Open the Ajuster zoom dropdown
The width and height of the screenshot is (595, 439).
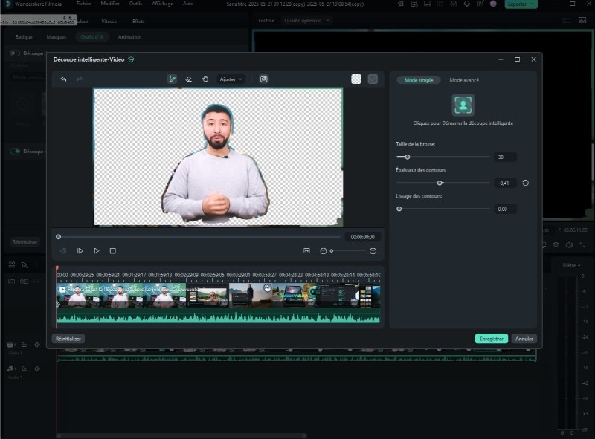[231, 79]
